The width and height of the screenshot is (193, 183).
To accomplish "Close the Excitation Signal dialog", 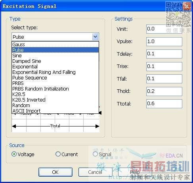I will click(187, 6).
